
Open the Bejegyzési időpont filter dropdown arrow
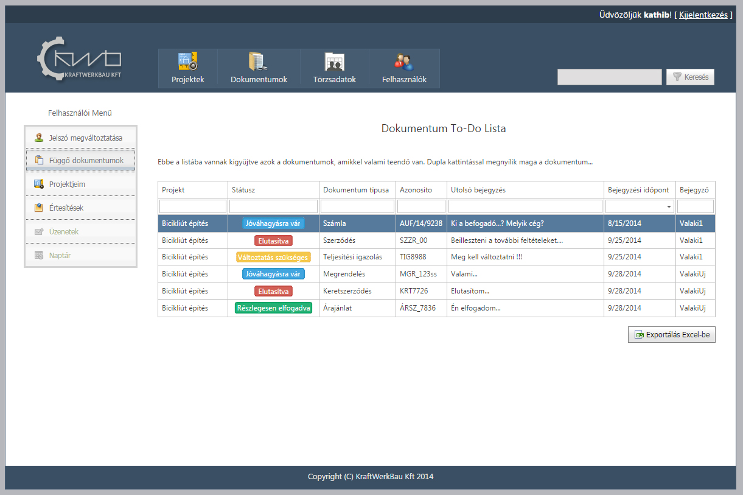(669, 207)
